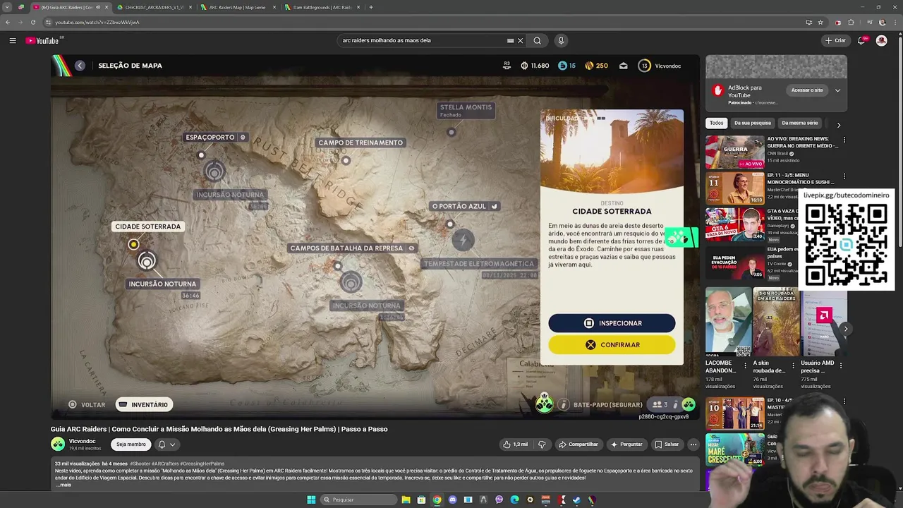The height and width of the screenshot is (508, 903).
Task: Click the squad members count icon
Action: 660,405
